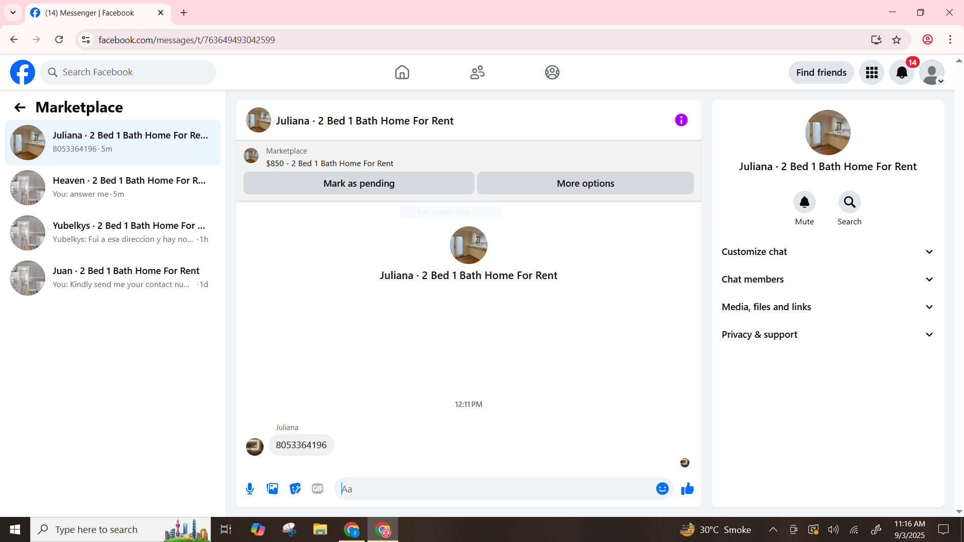Open the listing thumbnail in the right panel
This screenshot has height=542, width=964.
(828, 132)
